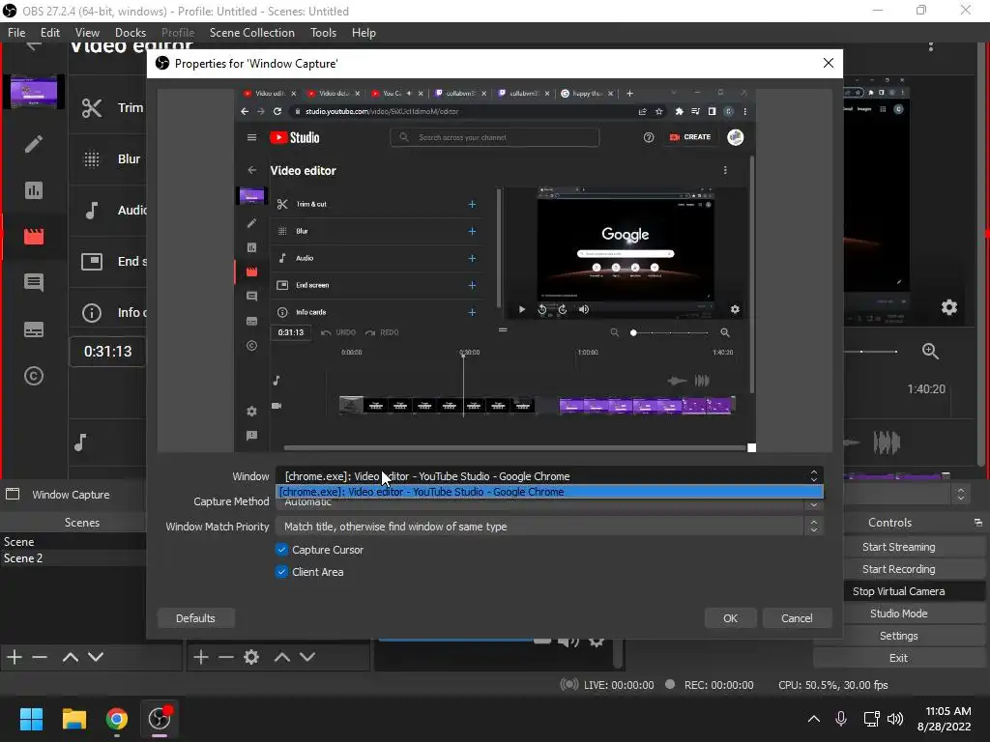Screen dimensions: 990x742
Task: Open the Tools menu
Action: tap(323, 32)
